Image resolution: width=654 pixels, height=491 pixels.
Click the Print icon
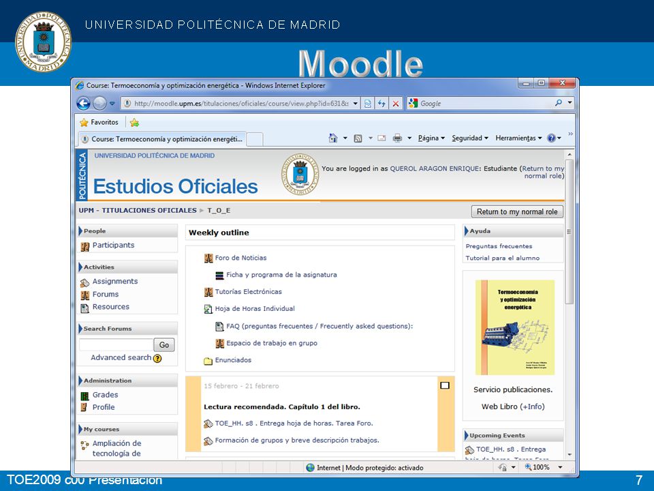[x=397, y=138]
